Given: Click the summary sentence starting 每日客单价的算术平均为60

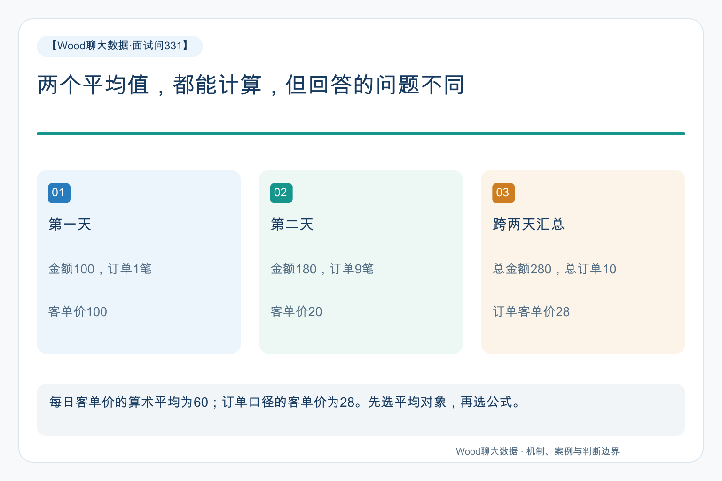Looking at the screenshot, I should 286,402.
